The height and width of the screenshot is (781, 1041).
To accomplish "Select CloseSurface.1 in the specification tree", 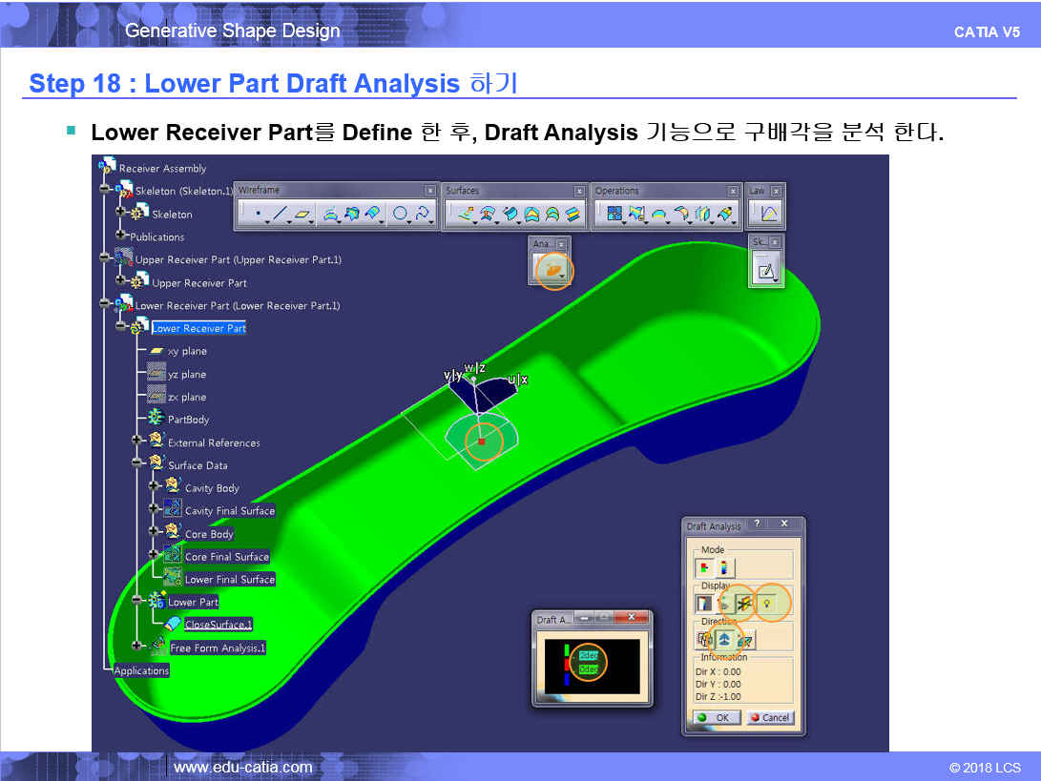I will click(219, 625).
